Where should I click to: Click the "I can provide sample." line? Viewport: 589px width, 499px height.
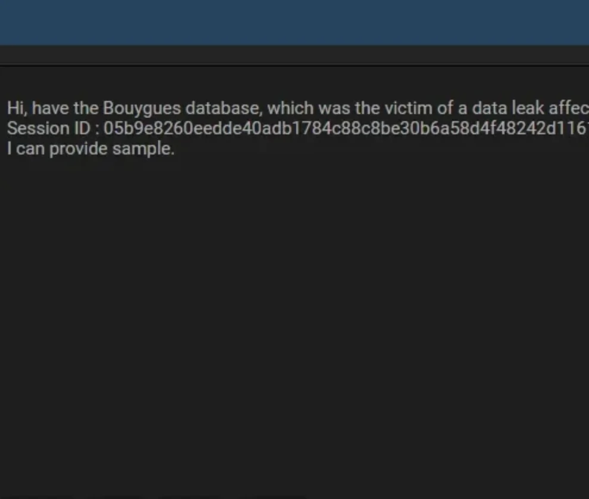pos(91,149)
